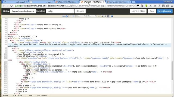Click the scrollbar up arrow in editor
The image size is (174, 97).
click(172, 19)
